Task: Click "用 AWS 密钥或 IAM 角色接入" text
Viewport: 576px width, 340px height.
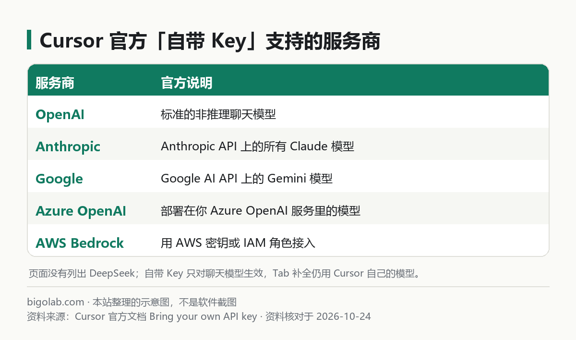Action: click(x=238, y=243)
